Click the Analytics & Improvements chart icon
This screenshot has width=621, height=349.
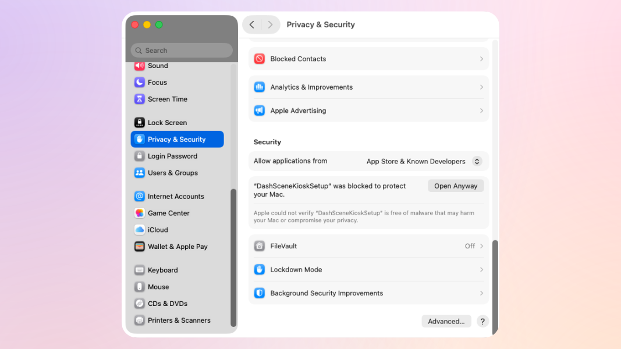point(260,87)
